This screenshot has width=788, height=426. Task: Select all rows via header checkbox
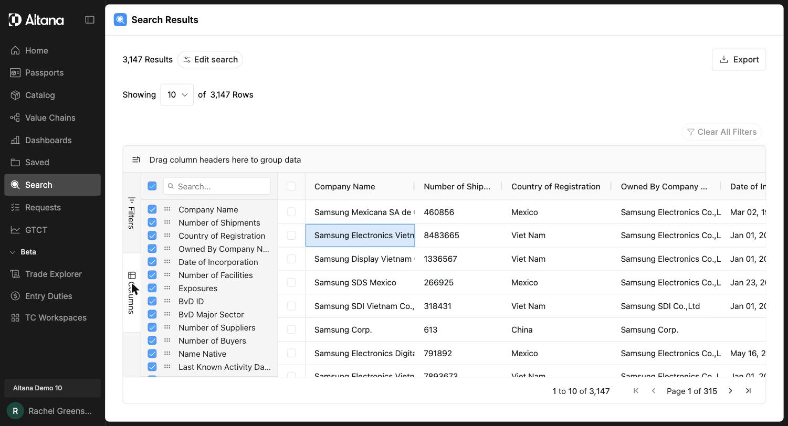point(291,186)
